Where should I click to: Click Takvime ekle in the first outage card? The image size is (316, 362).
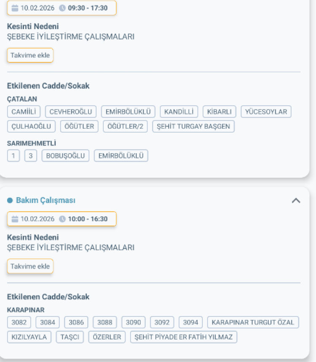(x=30, y=55)
